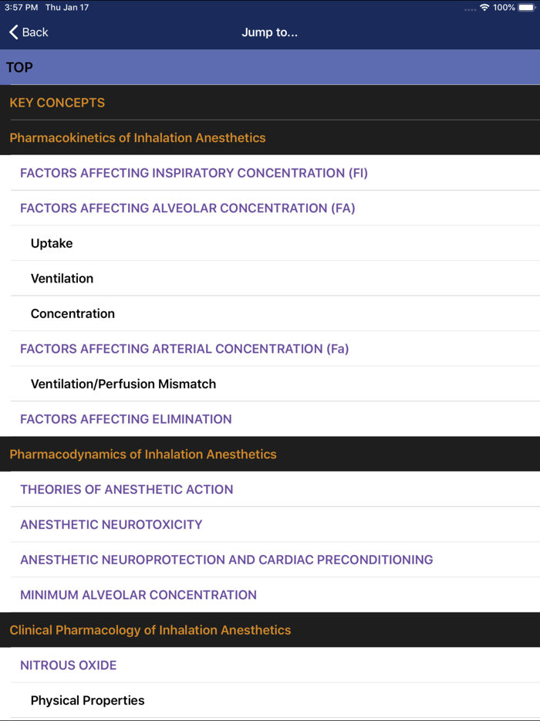Jump to ANESTHETIC NEUROTOXICITY section
This screenshot has width=540, height=721.
point(270,524)
